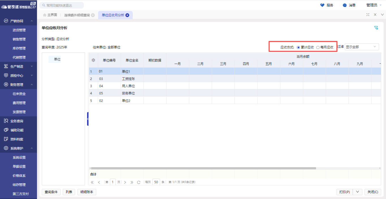The image size is (386, 199).
Task: Go to last page arrow icon
Action: [132, 182]
